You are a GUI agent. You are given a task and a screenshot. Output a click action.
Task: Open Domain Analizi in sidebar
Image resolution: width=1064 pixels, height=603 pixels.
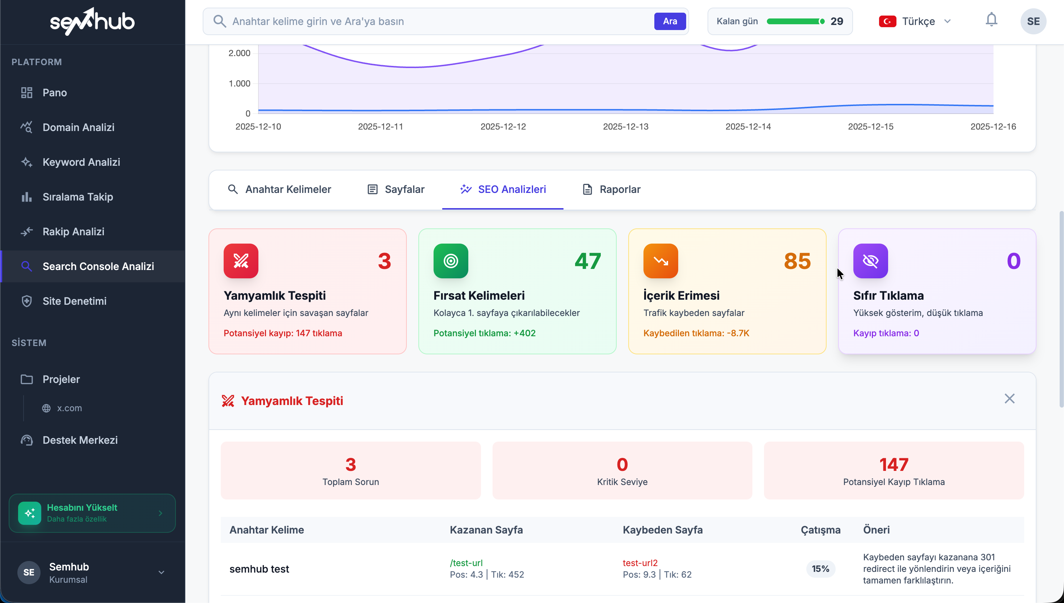pyautogui.click(x=78, y=127)
